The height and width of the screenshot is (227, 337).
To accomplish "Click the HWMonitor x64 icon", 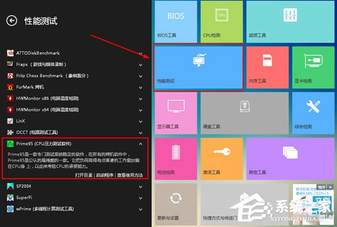I will [10, 110].
